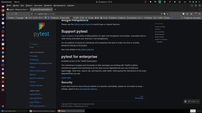Launch VS Code from the dock
The image size is (202, 113).
3,27
